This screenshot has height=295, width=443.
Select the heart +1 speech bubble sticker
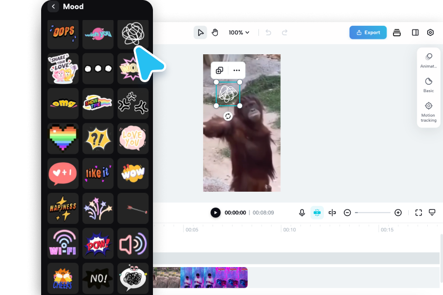63,173
